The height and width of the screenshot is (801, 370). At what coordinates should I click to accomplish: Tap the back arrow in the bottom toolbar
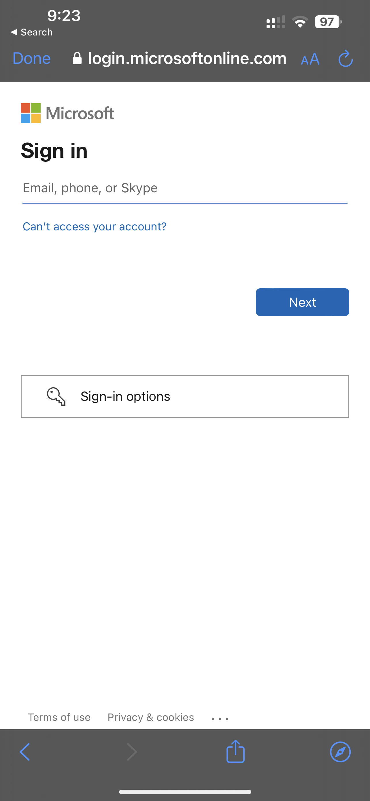click(x=25, y=752)
